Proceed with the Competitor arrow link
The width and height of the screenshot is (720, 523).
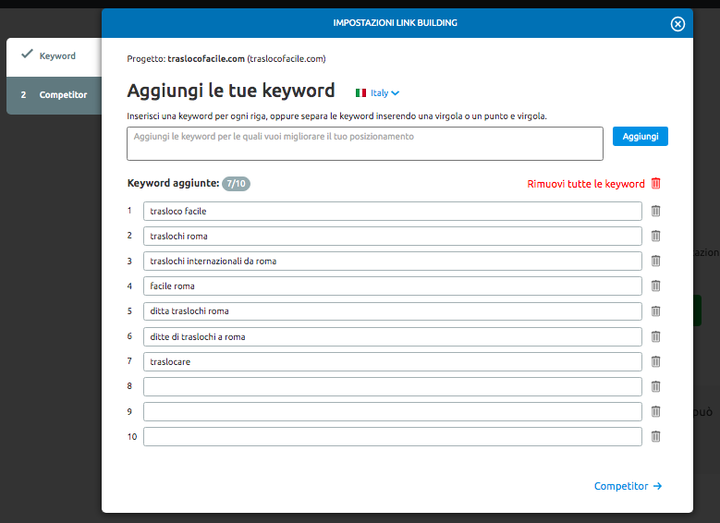pos(628,486)
